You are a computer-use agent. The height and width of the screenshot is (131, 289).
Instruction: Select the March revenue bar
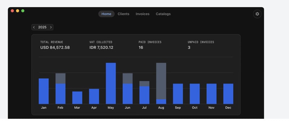pos(77,98)
